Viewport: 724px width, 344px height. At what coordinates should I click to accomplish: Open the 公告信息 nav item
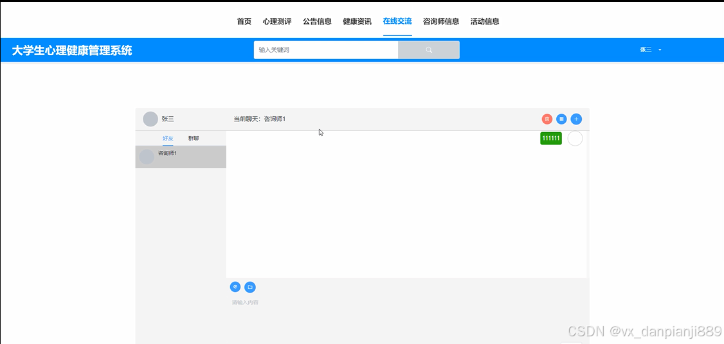click(x=317, y=21)
